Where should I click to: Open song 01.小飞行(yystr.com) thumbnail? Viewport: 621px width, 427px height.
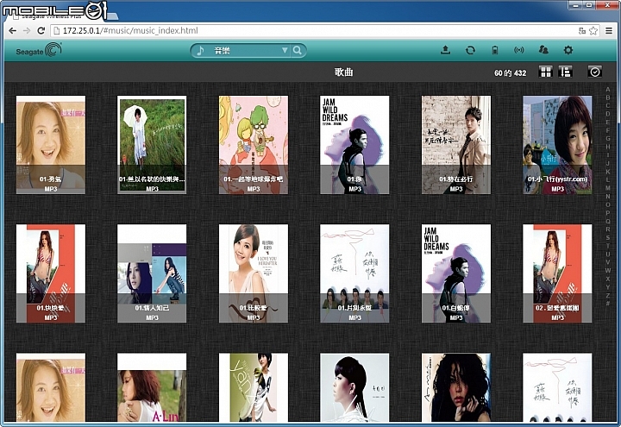(x=557, y=145)
